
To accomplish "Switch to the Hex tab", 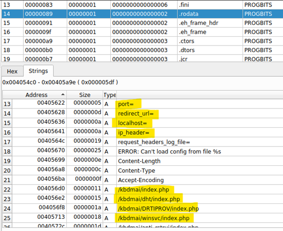I will [12, 71].
